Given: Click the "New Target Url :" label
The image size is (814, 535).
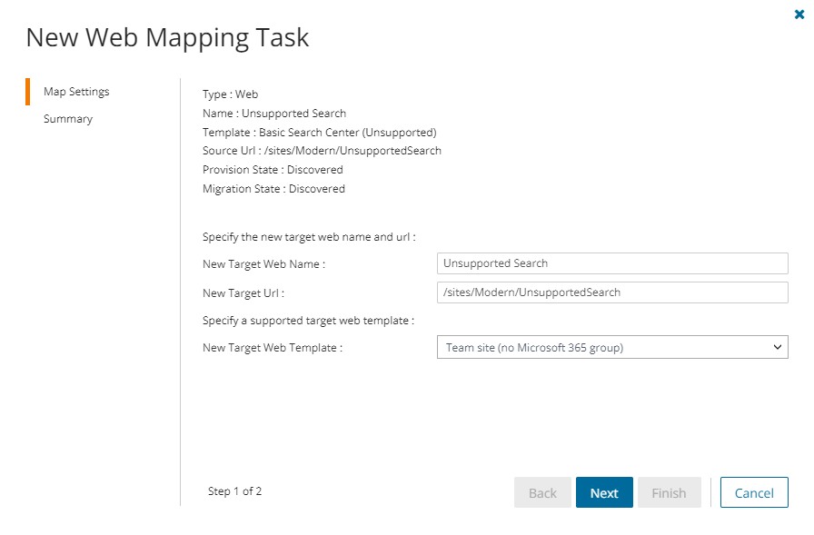Looking at the screenshot, I should [243, 293].
